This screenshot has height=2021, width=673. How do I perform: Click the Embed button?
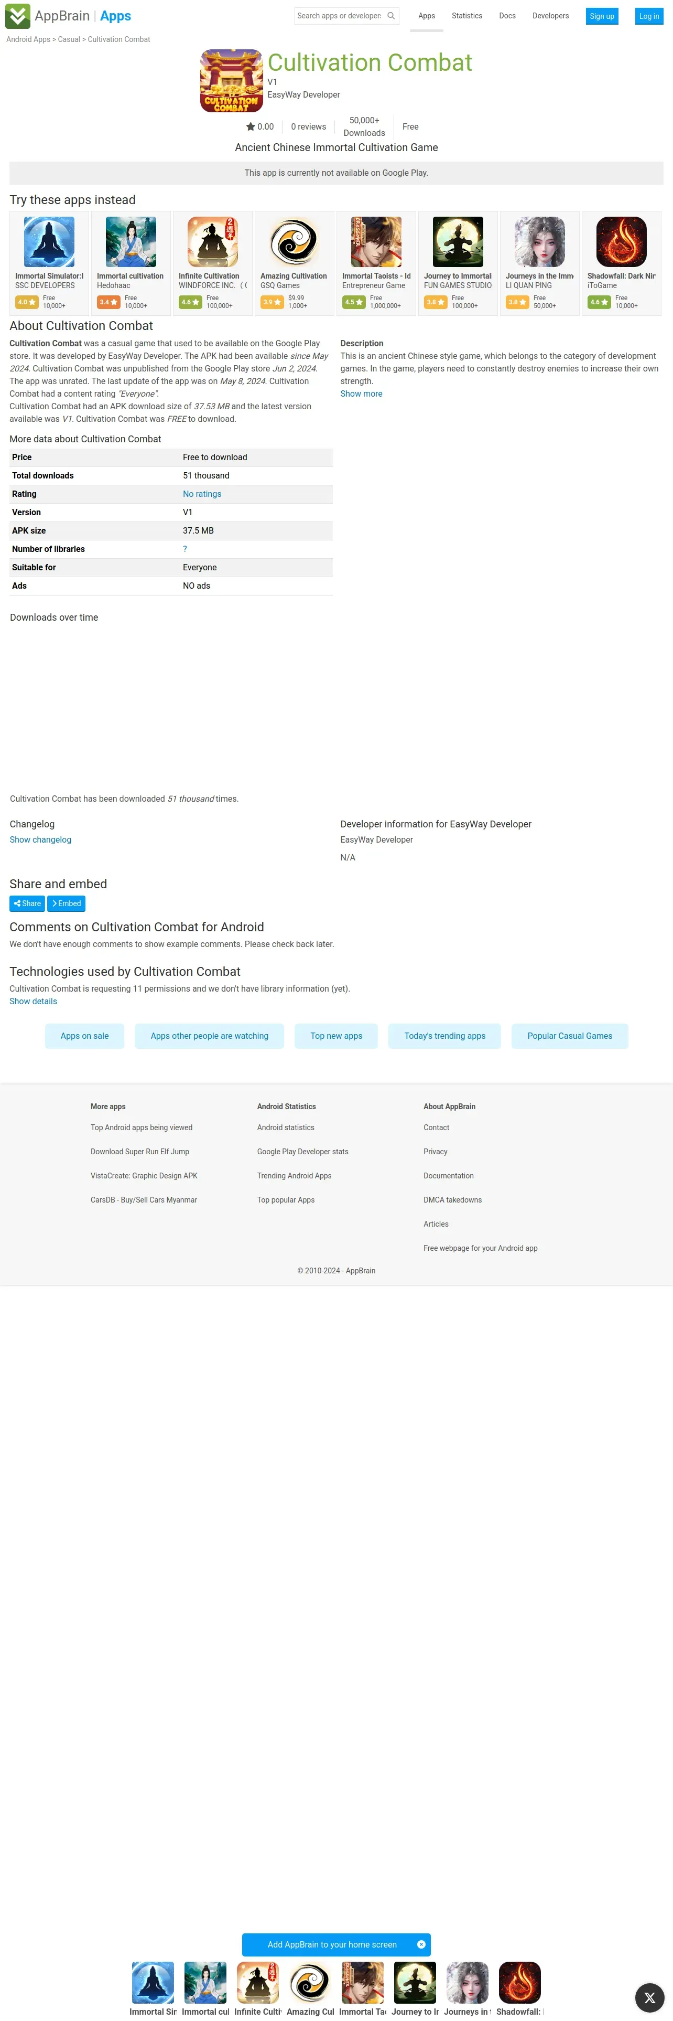point(66,904)
